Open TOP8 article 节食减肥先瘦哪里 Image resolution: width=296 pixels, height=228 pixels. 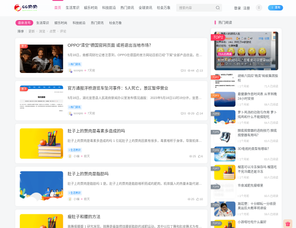(250, 186)
